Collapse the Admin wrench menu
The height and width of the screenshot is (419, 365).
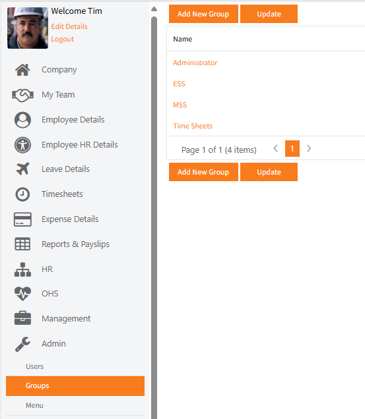(x=22, y=344)
